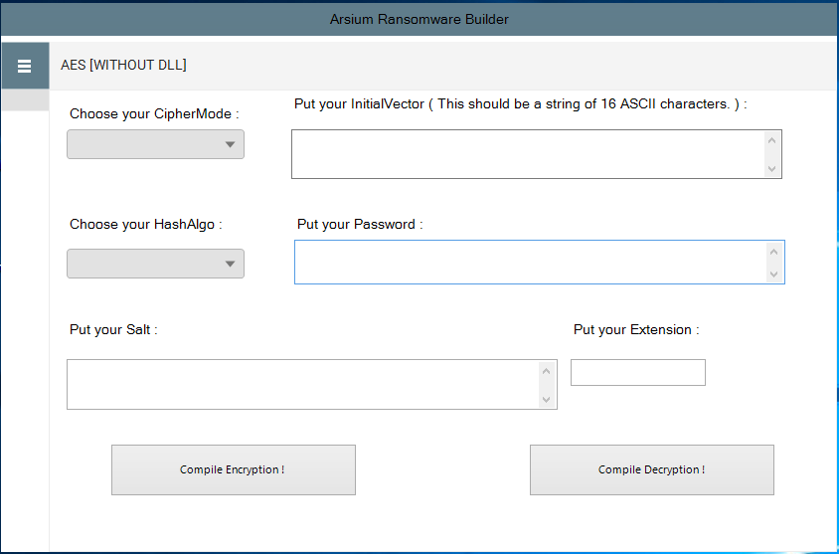Click the 'Put your Salt' label
This screenshot has height=554, width=839.
113,330
